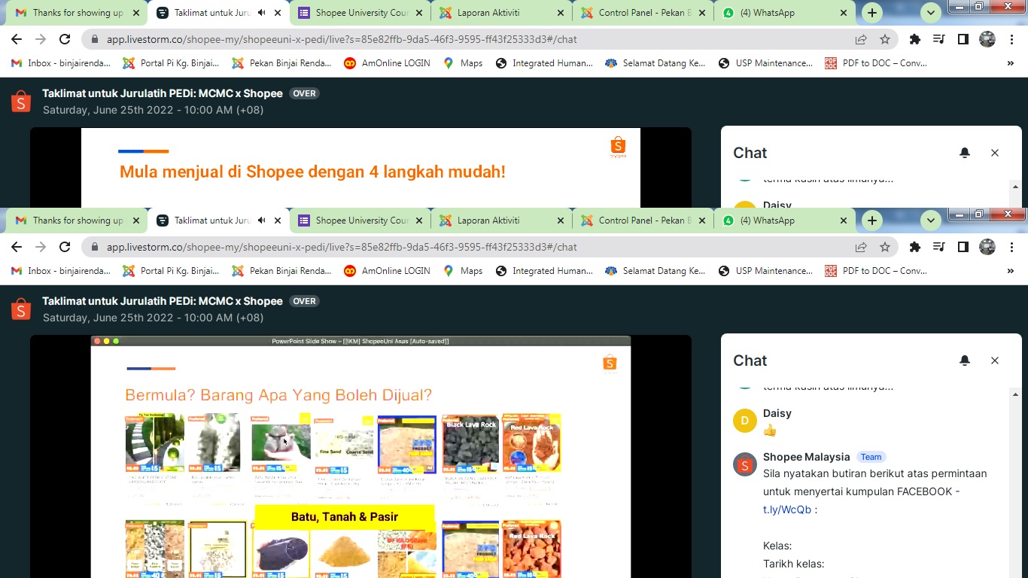The image size is (1028, 578).
Task: Reload the page from the topmost browser toolbar
Action: click(x=65, y=39)
